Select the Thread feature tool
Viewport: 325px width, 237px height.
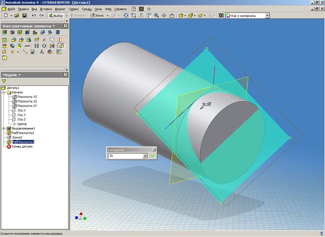click(5, 40)
